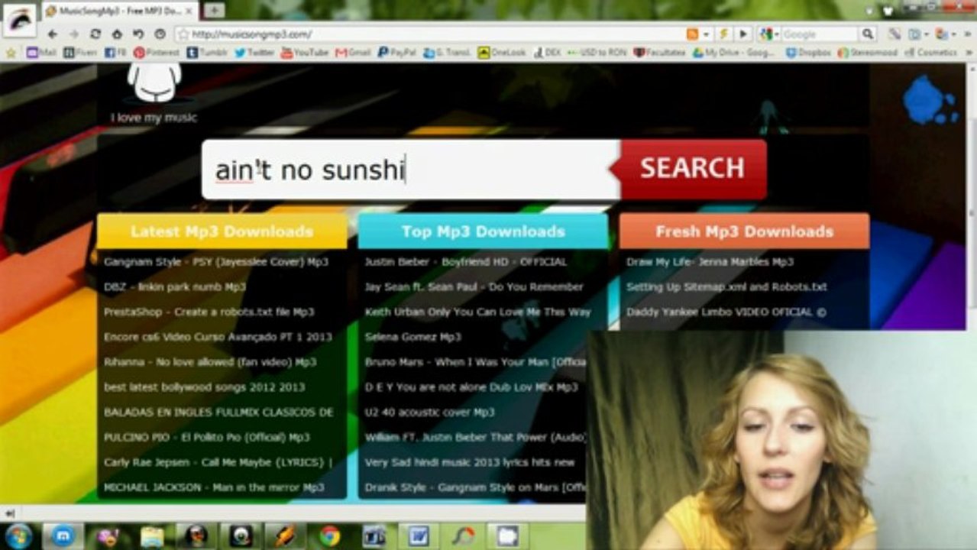Open the Mail bookmark
This screenshot has width=977, height=550.
click(x=41, y=53)
